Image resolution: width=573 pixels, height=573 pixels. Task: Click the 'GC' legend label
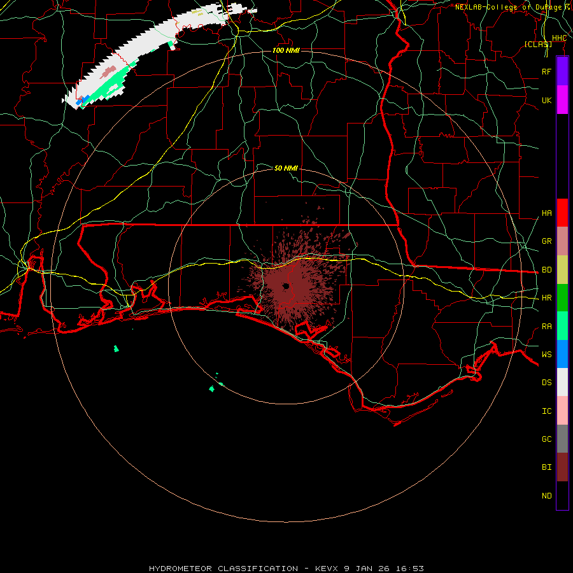pyautogui.click(x=546, y=439)
